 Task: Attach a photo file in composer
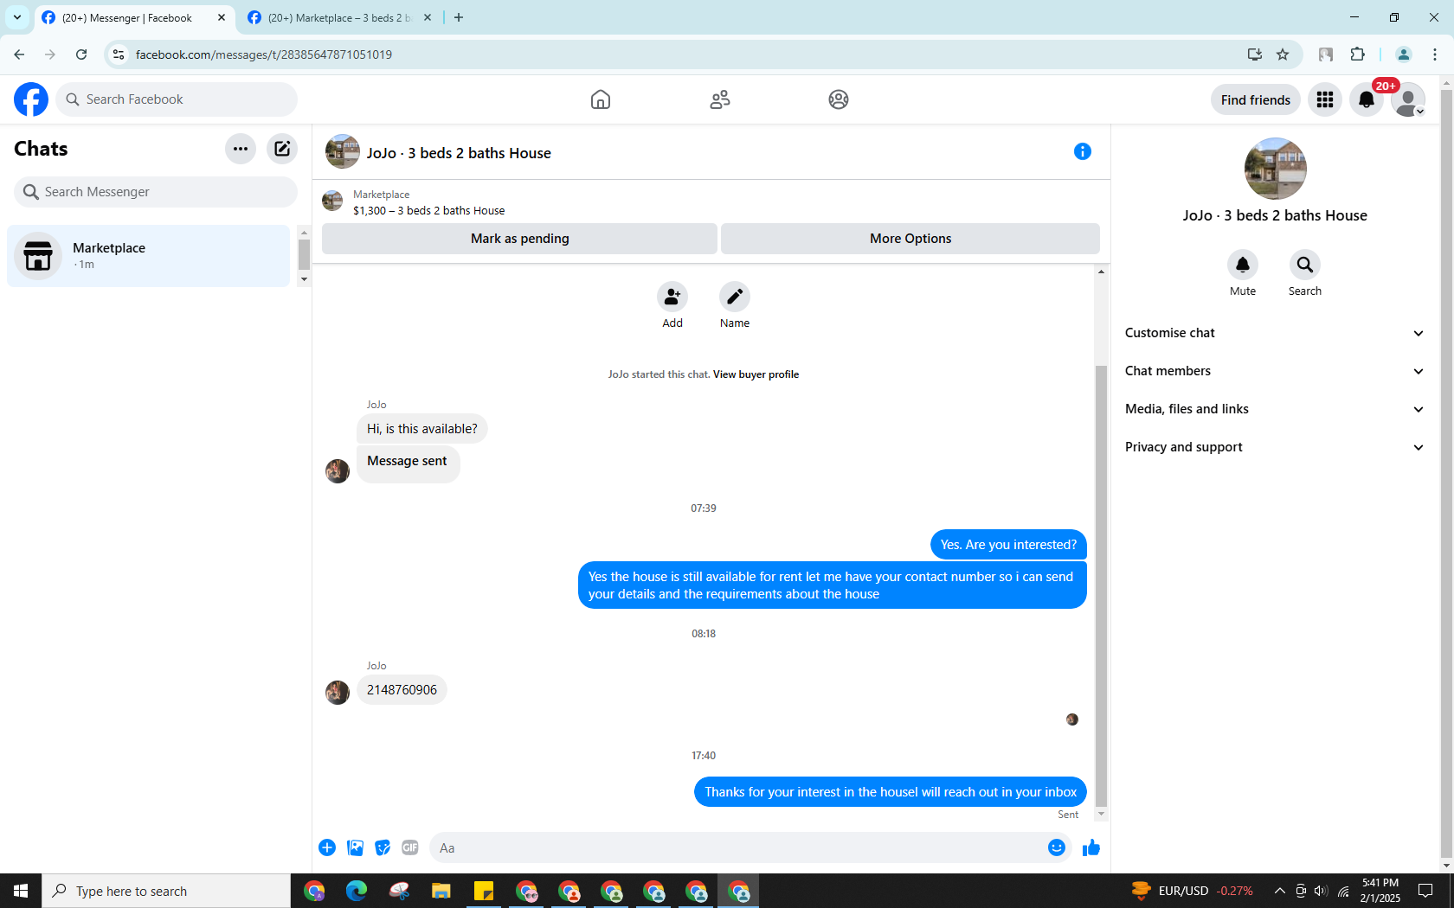click(x=355, y=847)
